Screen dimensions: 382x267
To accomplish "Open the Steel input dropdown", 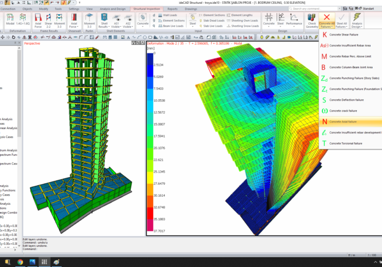I will pyautogui.click(x=193, y=21).
